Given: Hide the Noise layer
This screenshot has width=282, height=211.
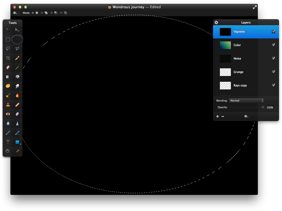Looking at the screenshot, I should coord(273,58).
